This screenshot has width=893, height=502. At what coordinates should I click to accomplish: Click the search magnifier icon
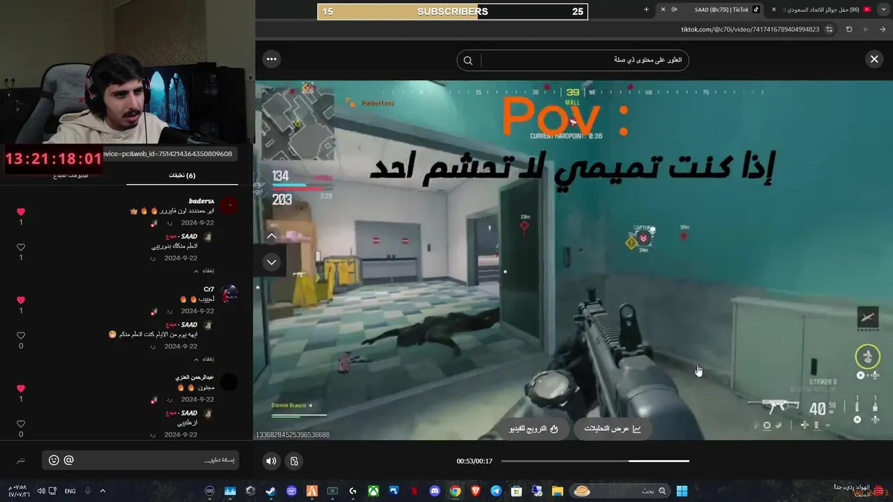click(468, 61)
